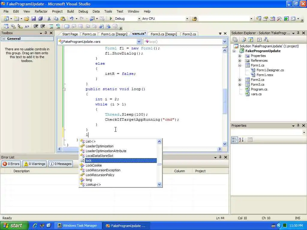Click Solution Explorer View Class Diagram icon
The height and width of the screenshot is (230, 307).
click(x=266, y=40)
